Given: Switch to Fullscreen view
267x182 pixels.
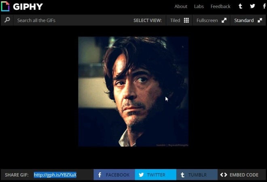Looking at the screenshot, I should [x=211, y=21].
